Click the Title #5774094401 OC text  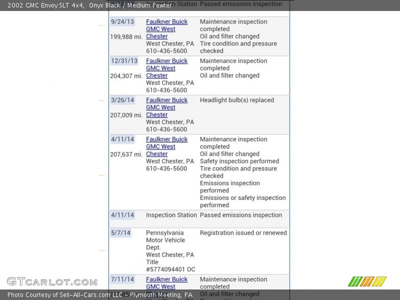[x=170, y=266]
